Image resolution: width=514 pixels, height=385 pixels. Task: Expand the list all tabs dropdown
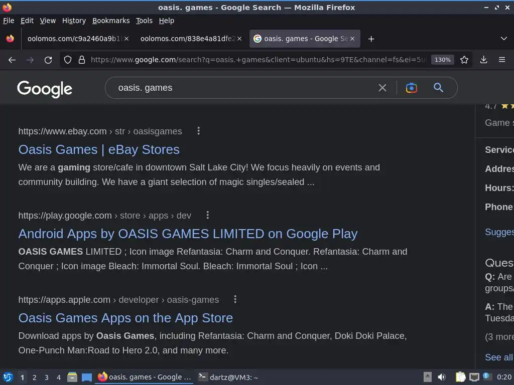coord(504,39)
